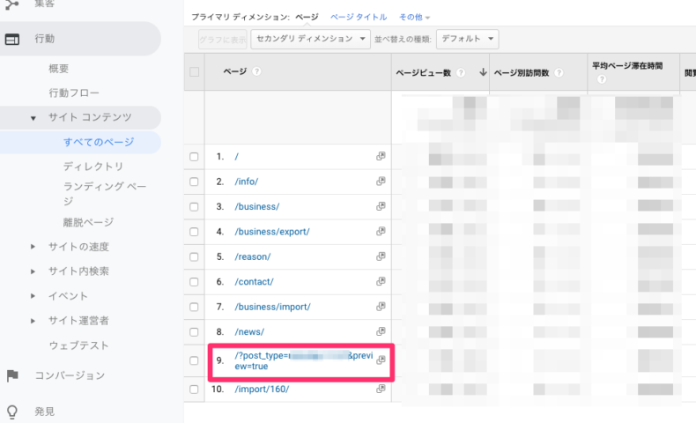This screenshot has height=423, width=696.
Task: Check the box for /business/ row
Action: (194, 207)
